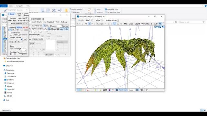
Task: Open the HairJoint bone dropdown
Action: coord(19,24)
